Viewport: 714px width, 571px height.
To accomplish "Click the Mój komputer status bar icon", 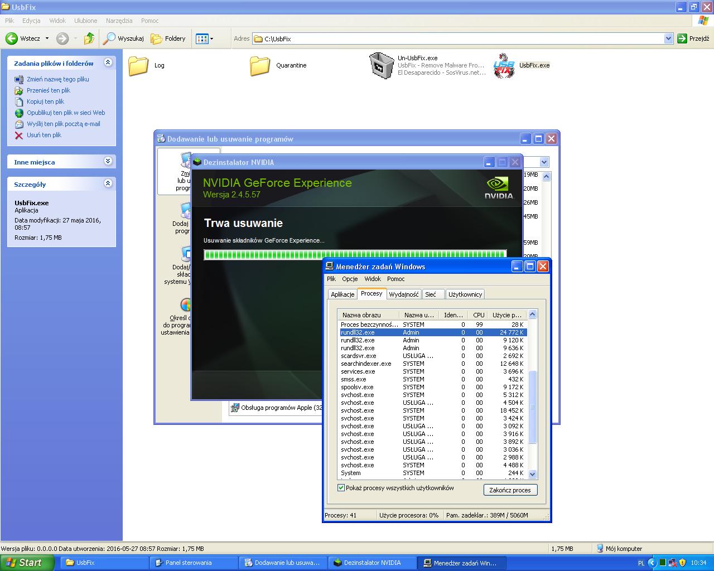I will (600, 548).
